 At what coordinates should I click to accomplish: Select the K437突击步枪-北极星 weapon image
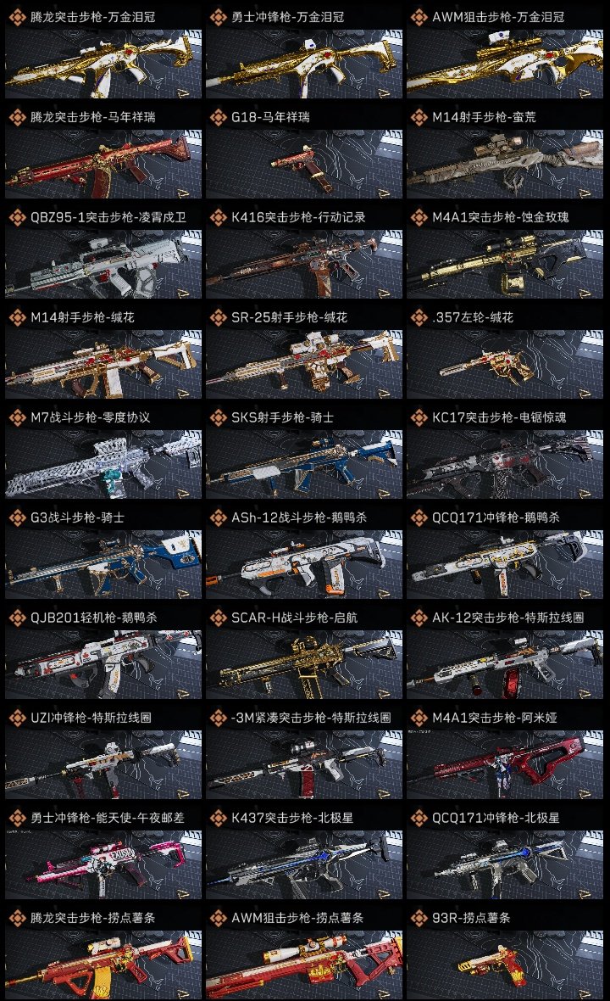click(x=304, y=864)
